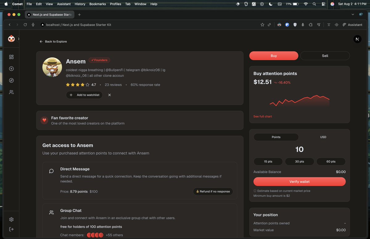Viewport: 370px width, 239px height.
Task: Open the dashboard grid icon in sidebar
Action: (x=11, y=57)
